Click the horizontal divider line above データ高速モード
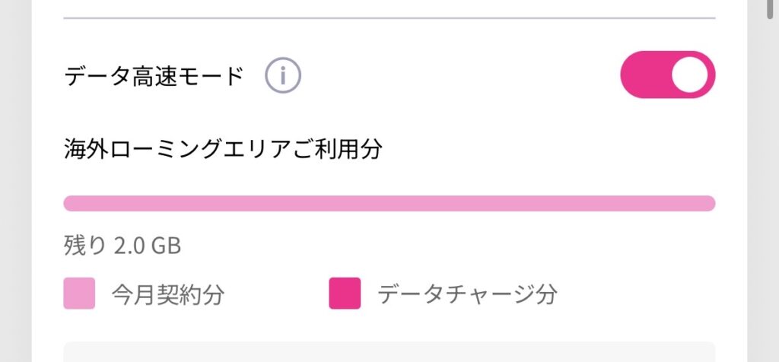Image resolution: width=779 pixels, height=362 pixels. coord(389,17)
